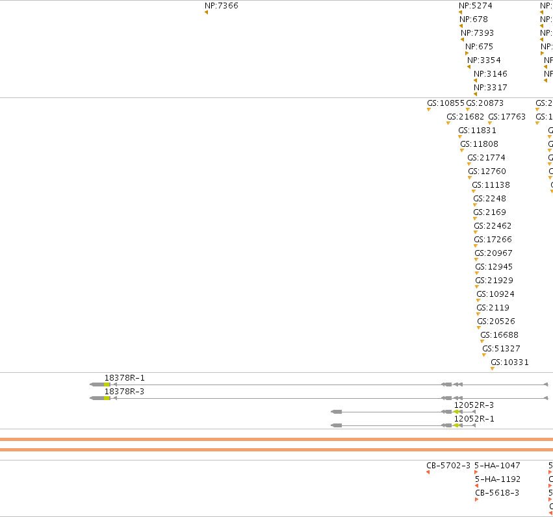
Task: Click the upper orange horizontal track bar
Action: pos(277,440)
